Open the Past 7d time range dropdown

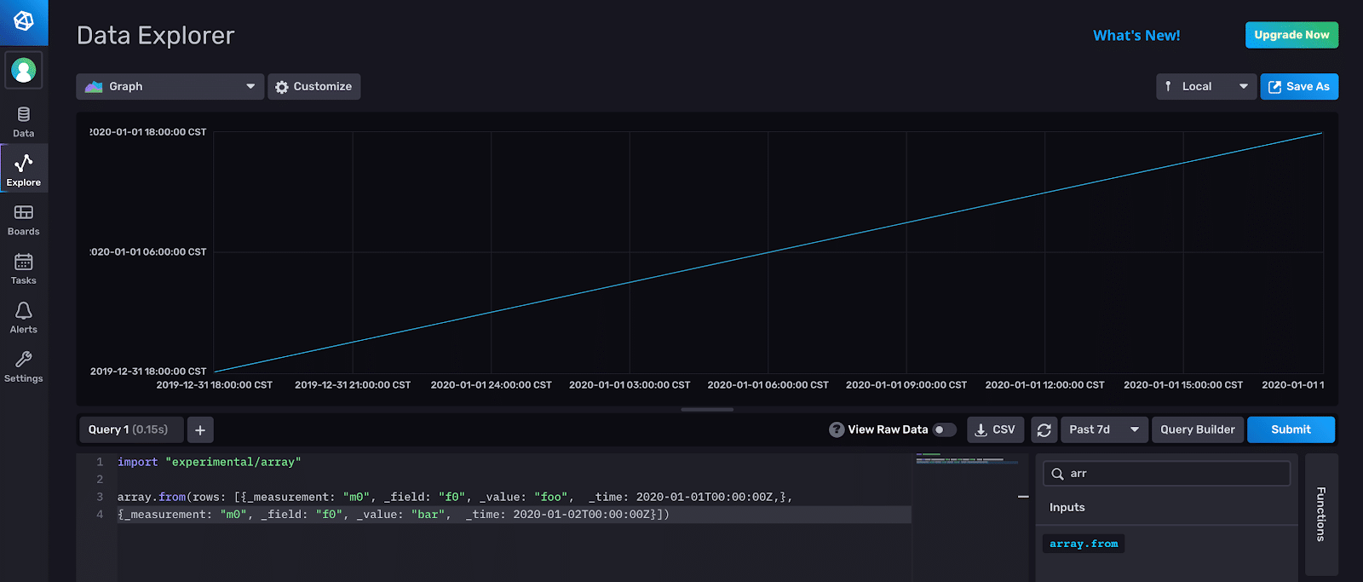pos(1104,430)
